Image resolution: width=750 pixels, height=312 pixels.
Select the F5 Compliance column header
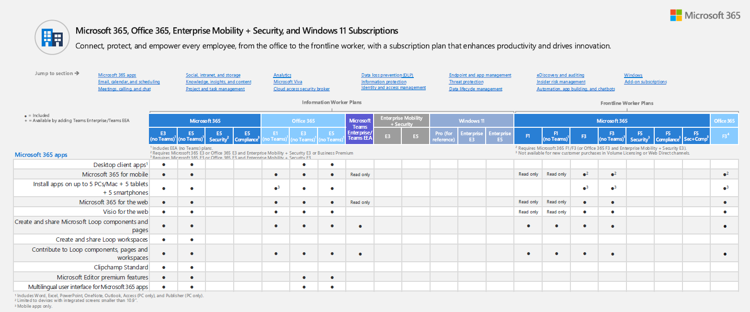tap(668, 136)
